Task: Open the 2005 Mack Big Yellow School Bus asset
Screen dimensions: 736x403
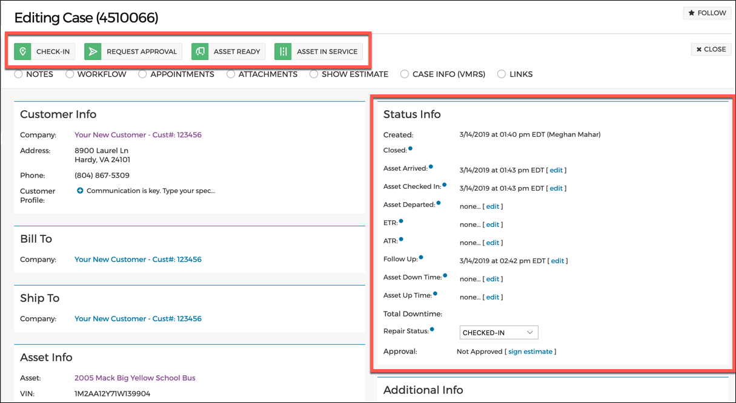Action: coord(134,378)
